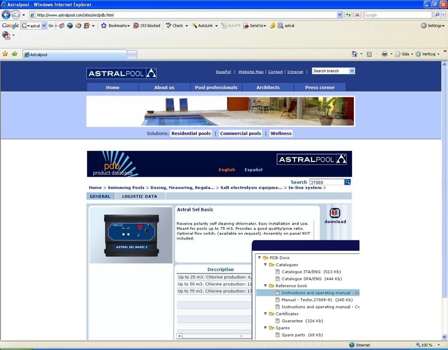This screenshot has height=350, width=448.
Task: Click the Add to Favorites star icon
Action: click(14, 54)
